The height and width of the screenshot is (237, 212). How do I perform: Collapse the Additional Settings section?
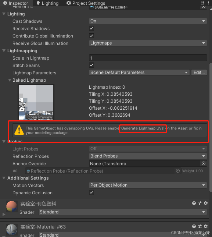pyautogui.click(x=4, y=178)
